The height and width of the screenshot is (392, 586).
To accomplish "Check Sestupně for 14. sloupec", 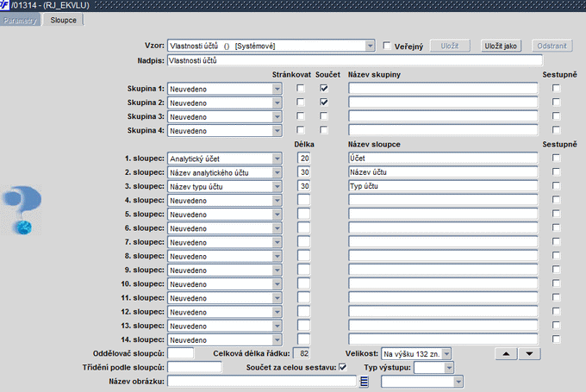I will pyautogui.click(x=556, y=339).
